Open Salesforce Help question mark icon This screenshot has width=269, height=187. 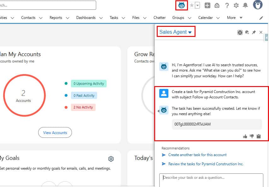coord(227,5)
